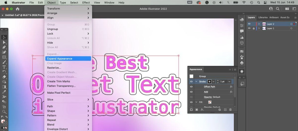
Task: Open stroke color swatch dropdown arrow
Action: 213,81
